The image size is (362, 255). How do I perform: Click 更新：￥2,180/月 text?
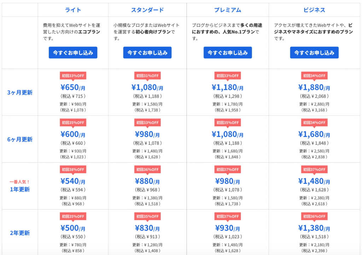[x=314, y=245]
